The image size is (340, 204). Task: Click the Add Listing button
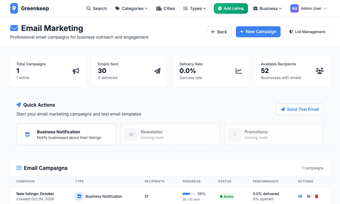pyautogui.click(x=231, y=8)
